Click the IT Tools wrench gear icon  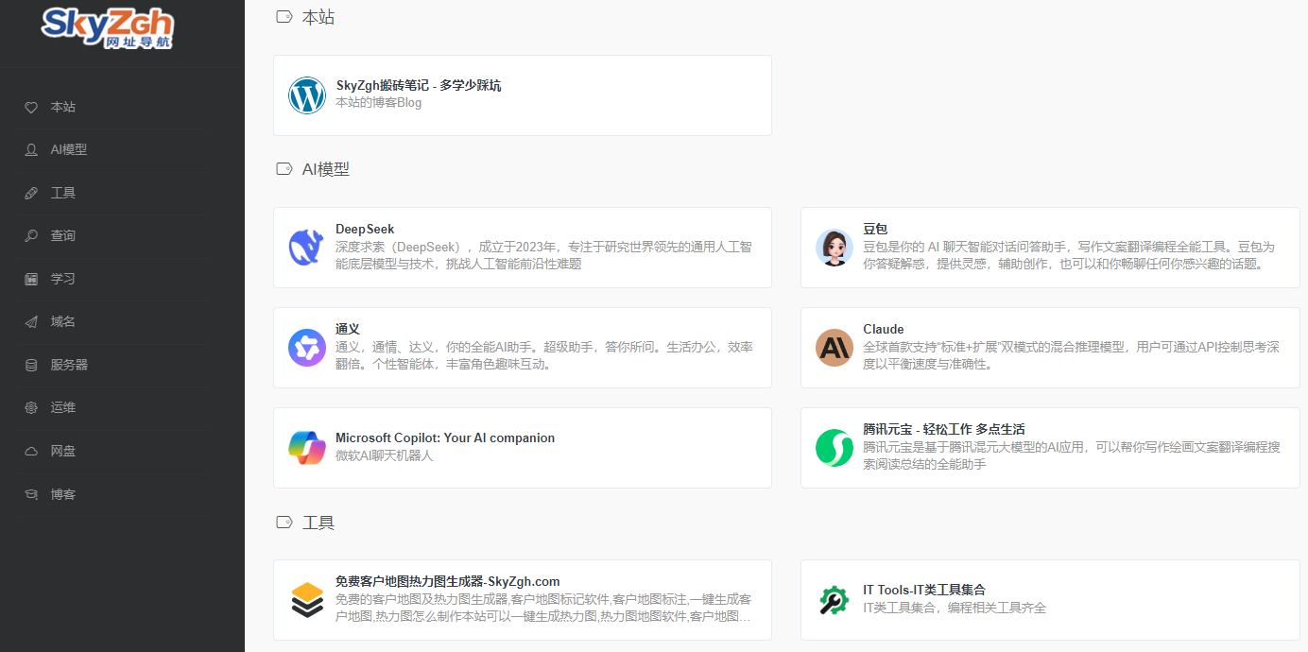[835, 600]
